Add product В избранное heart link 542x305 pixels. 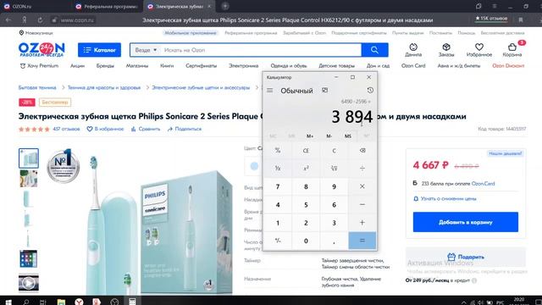105,129
